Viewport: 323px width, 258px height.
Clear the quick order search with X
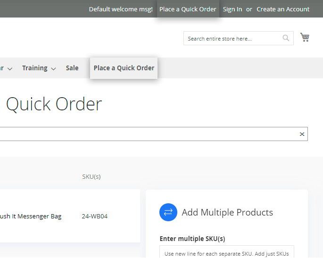pyautogui.click(x=302, y=134)
